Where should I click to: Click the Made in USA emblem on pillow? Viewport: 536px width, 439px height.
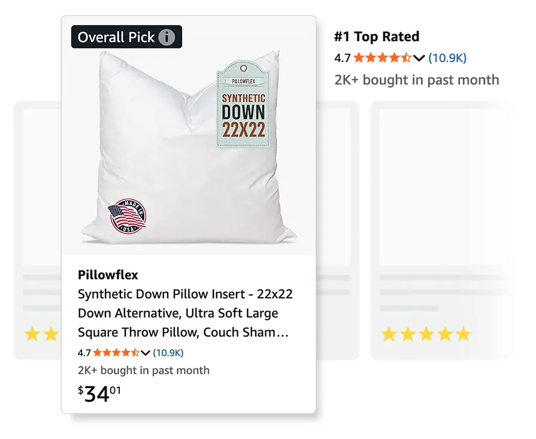click(128, 216)
